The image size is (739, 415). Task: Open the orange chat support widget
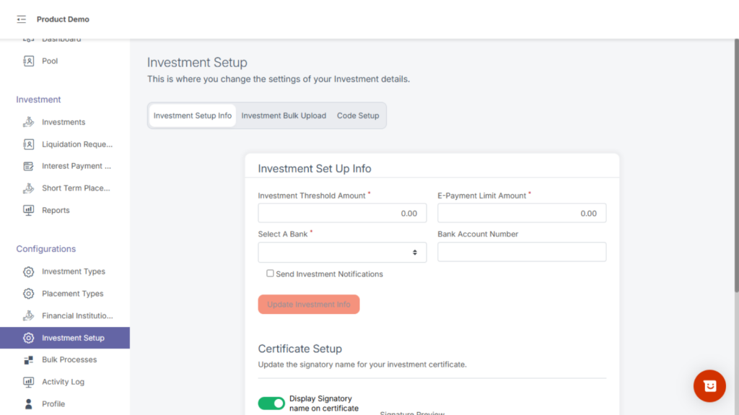coord(709,386)
